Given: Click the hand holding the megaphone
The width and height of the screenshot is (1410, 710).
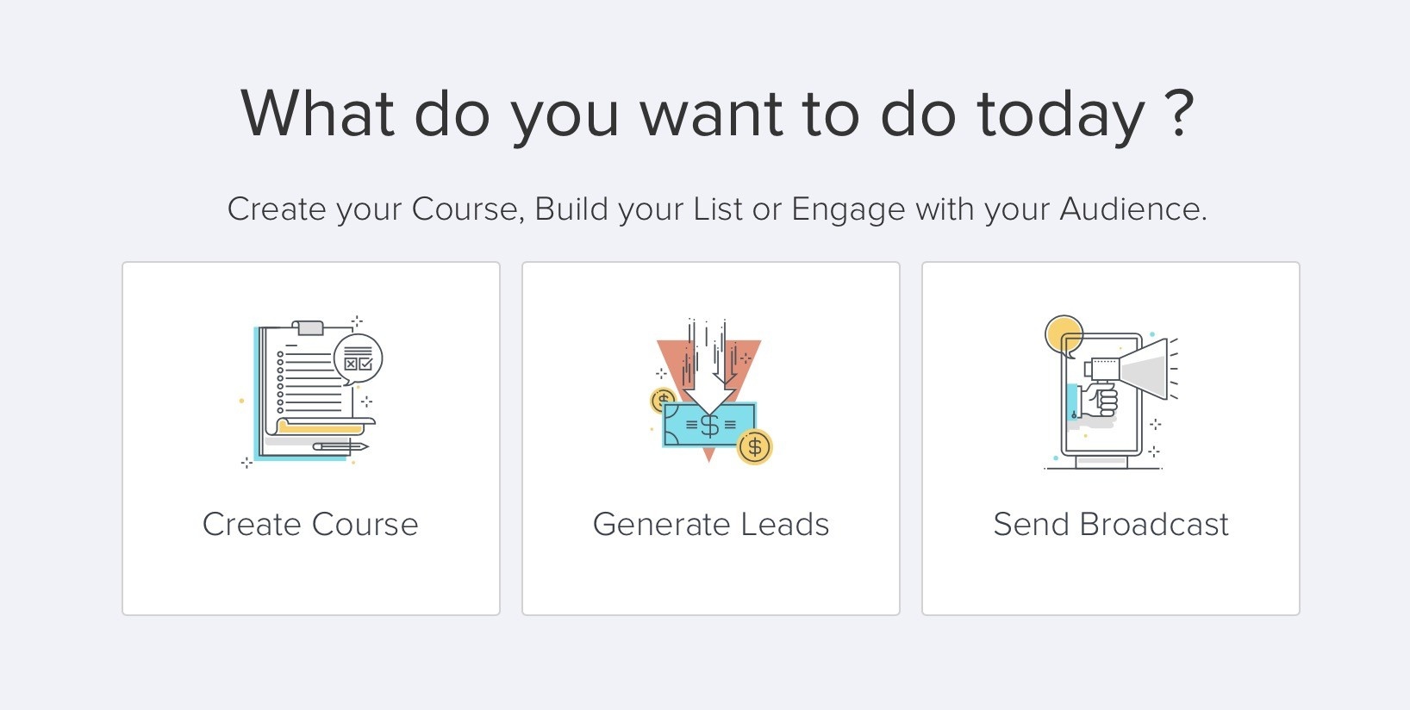Looking at the screenshot, I should (1101, 402).
